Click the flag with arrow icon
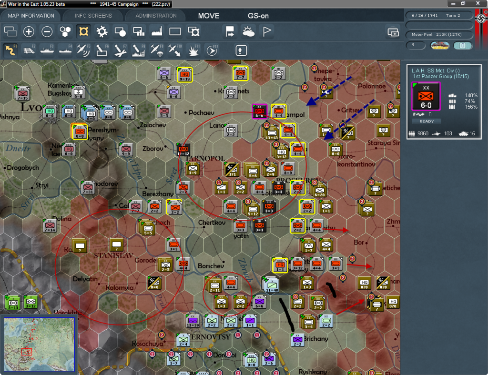Viewport: 488px width, 375px height. (230, 31)
